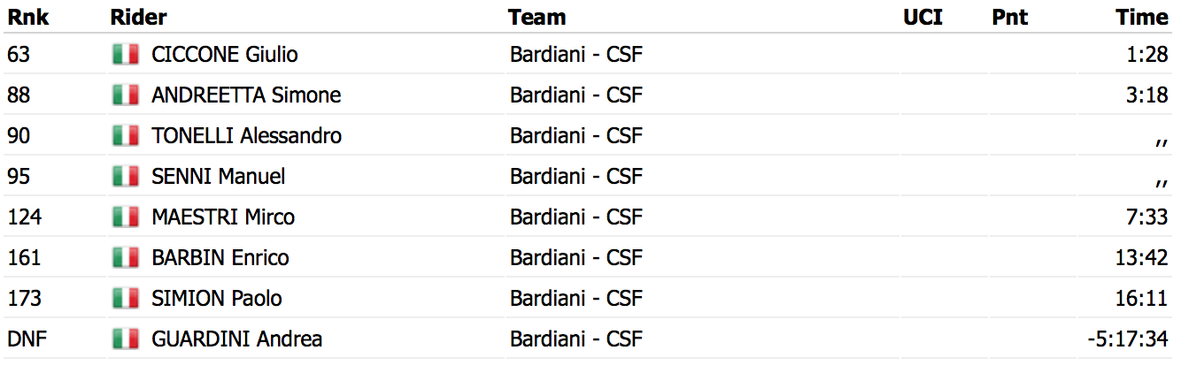The height and width of the screenshot is (373, 1181).
Task: Click the Italian flag beside MAESTRI Mirco
Action: click(126, 217)
